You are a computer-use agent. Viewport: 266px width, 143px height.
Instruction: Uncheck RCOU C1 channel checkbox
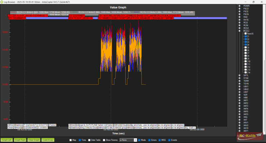(x=245, y=36)
